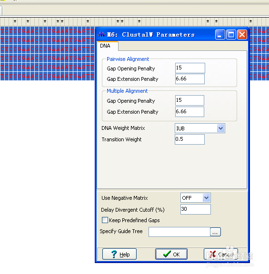This screenshot has height=274, width=269.
Task: Click the Specify Guide Tree text field
Action: coord(179,232)
